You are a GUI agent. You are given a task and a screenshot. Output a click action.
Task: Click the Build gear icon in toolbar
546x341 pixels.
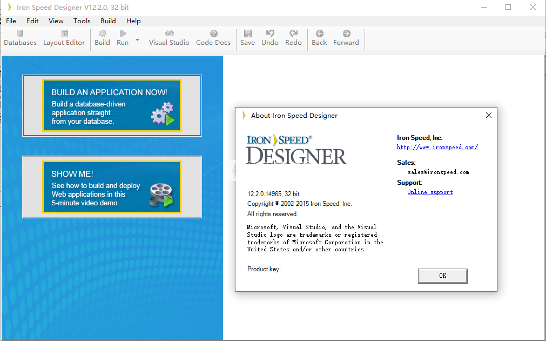click(103, 34)
